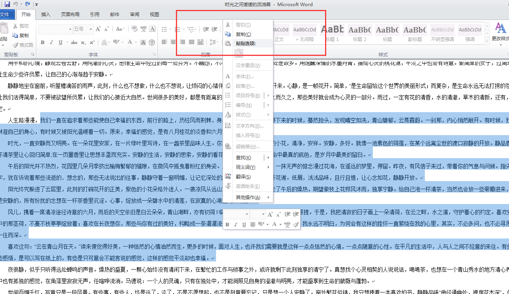The image size is (509, 294).
Task: Center text using mini toolbar icon
Action: pyautogui.click(x=253, y=225)
